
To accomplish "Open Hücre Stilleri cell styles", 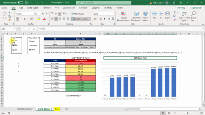I will point(145,16).
